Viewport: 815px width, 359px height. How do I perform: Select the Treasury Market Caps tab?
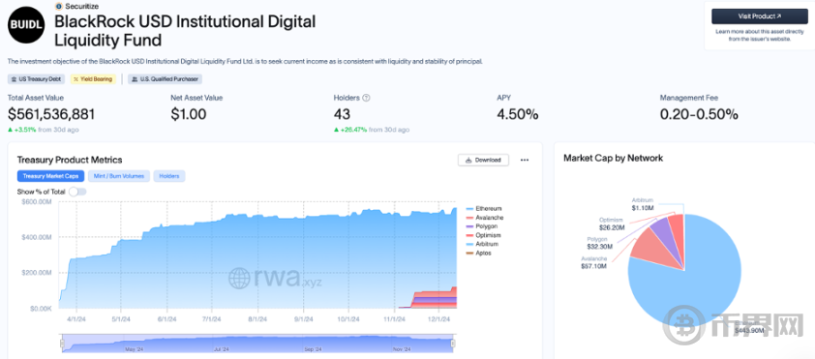point(50,176)
